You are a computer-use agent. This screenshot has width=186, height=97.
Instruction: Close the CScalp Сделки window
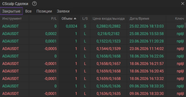pos(183,4)
